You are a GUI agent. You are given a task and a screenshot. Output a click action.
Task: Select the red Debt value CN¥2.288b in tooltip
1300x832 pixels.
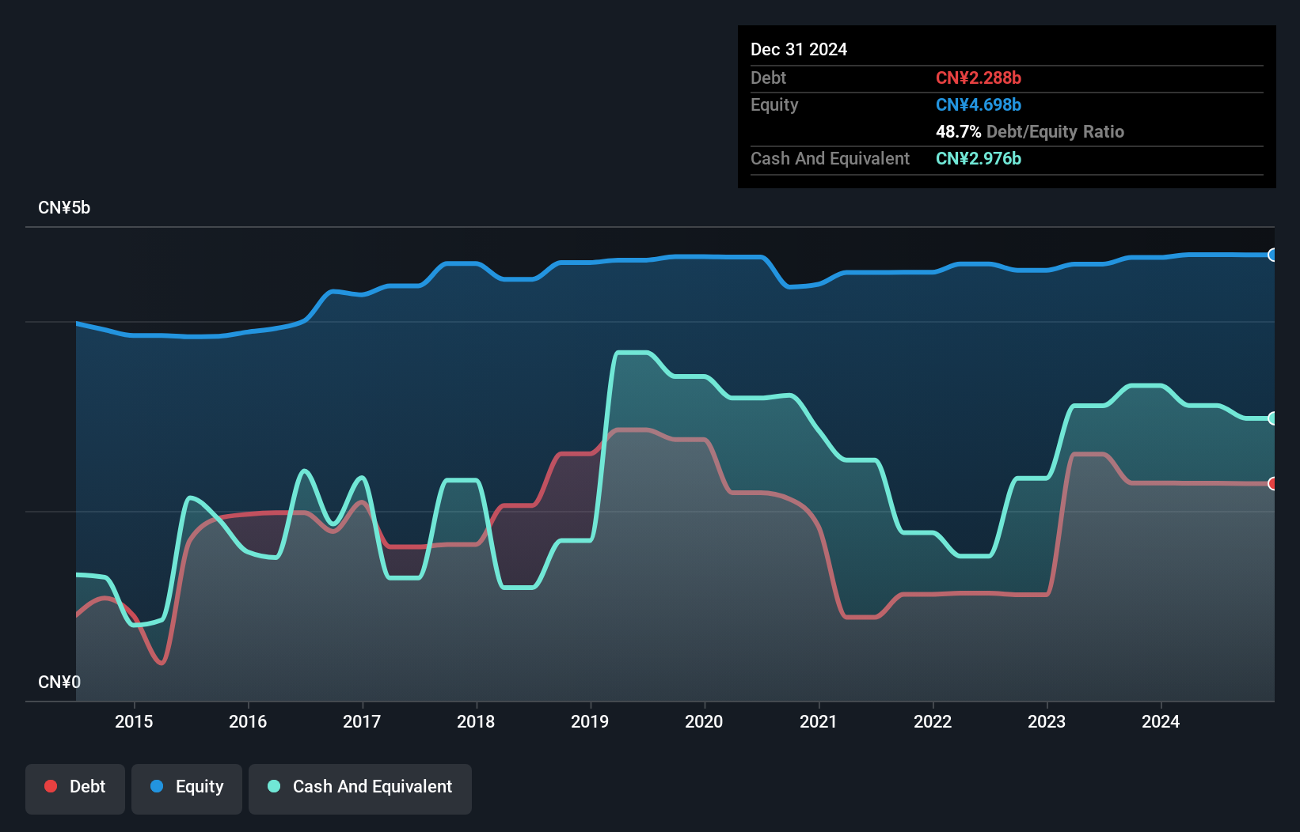pos(979,78)
